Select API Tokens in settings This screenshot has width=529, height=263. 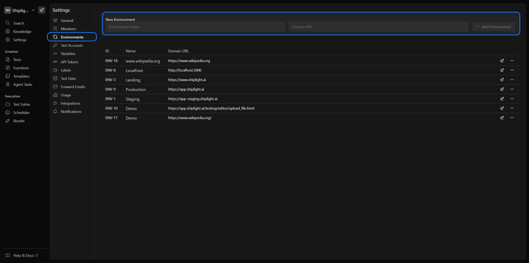pyautogui.click(x=69, y=62)
